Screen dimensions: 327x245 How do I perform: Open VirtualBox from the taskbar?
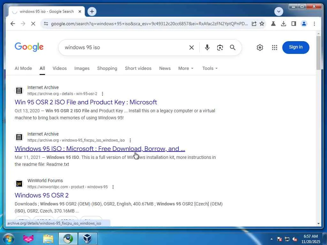tap(87, 239)
